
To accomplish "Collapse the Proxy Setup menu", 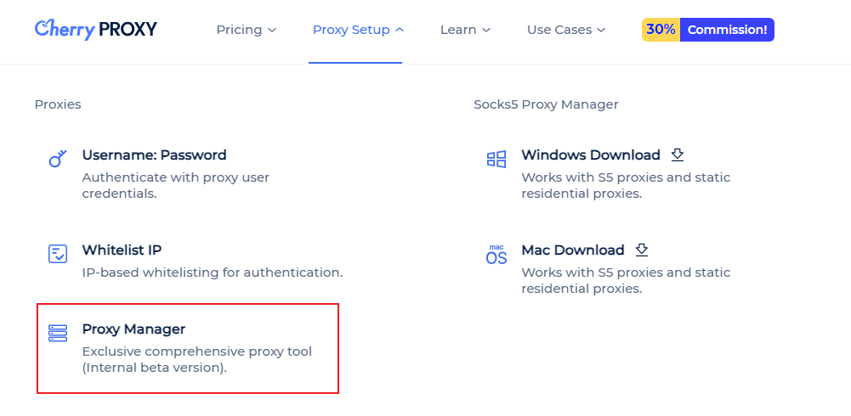I will (x=358, y=30).
